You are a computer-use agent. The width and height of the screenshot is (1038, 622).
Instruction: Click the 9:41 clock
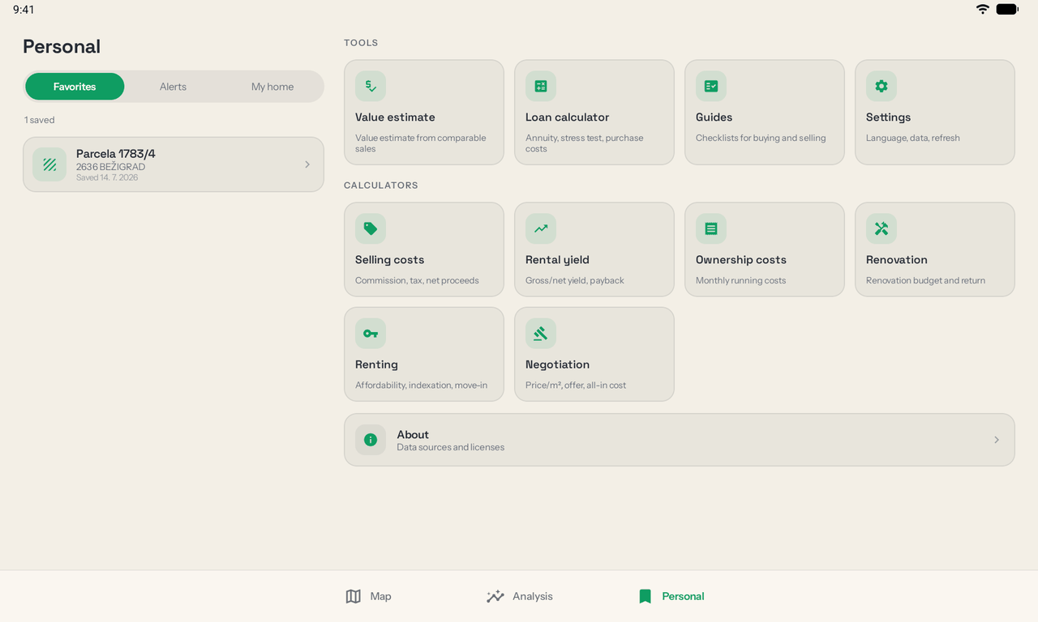[x=24, y=10]
